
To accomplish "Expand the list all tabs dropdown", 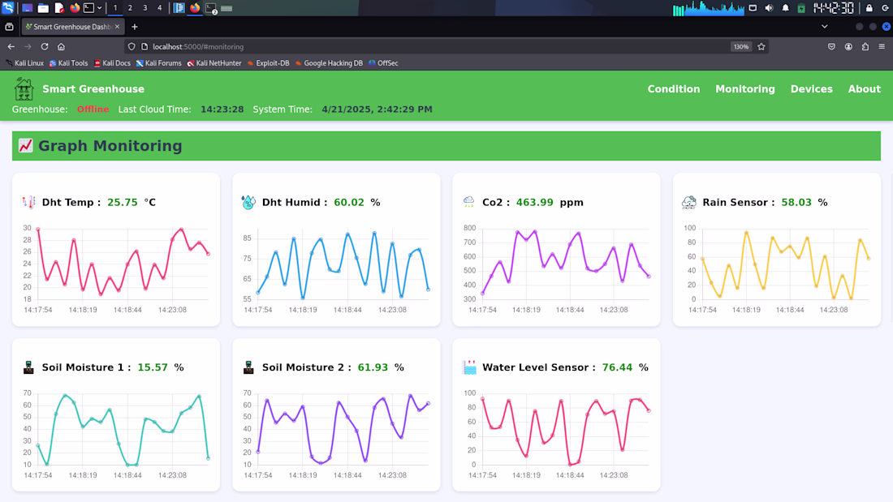I will pyautogui.click(x=824, y=27).
